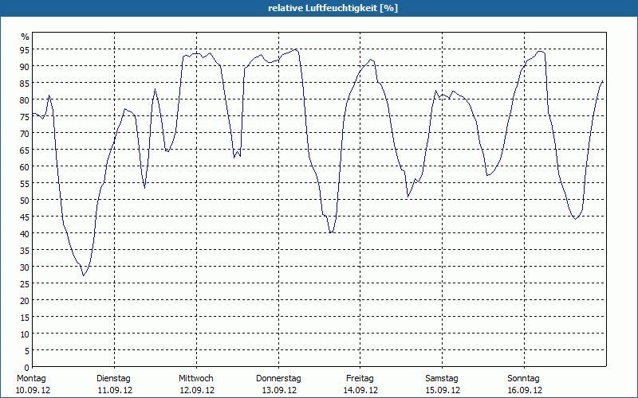Click the 'Freitag' day label
Viewport: 638px width, 398px height.
coord(360,378)
